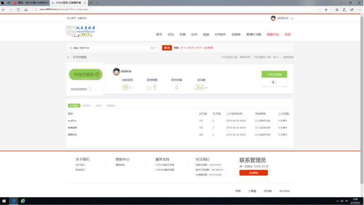This screenshot has height=205, width=364.
Task: Switch to the 本月排行 ranking tab
Action: tap(86, 106)
